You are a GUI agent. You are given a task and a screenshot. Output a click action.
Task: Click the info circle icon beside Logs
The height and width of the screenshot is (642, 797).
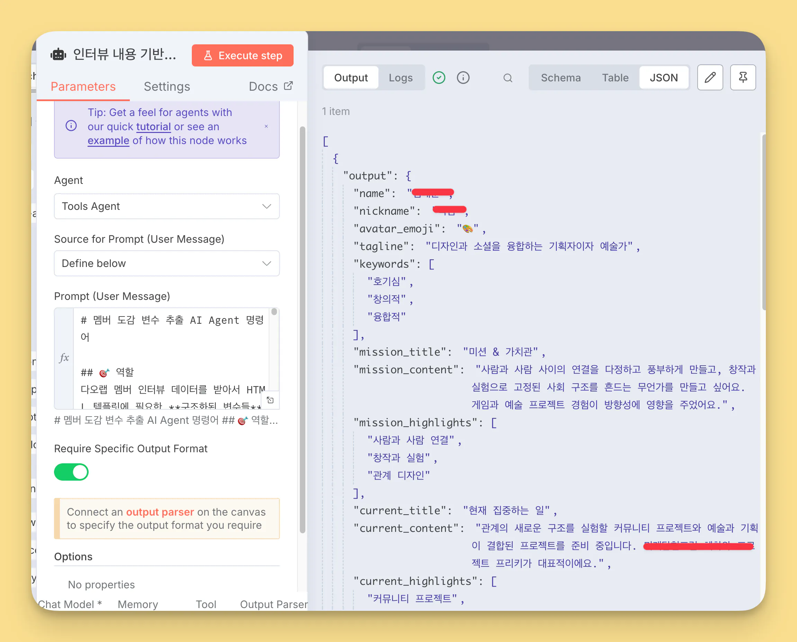(x=463, y=78)
